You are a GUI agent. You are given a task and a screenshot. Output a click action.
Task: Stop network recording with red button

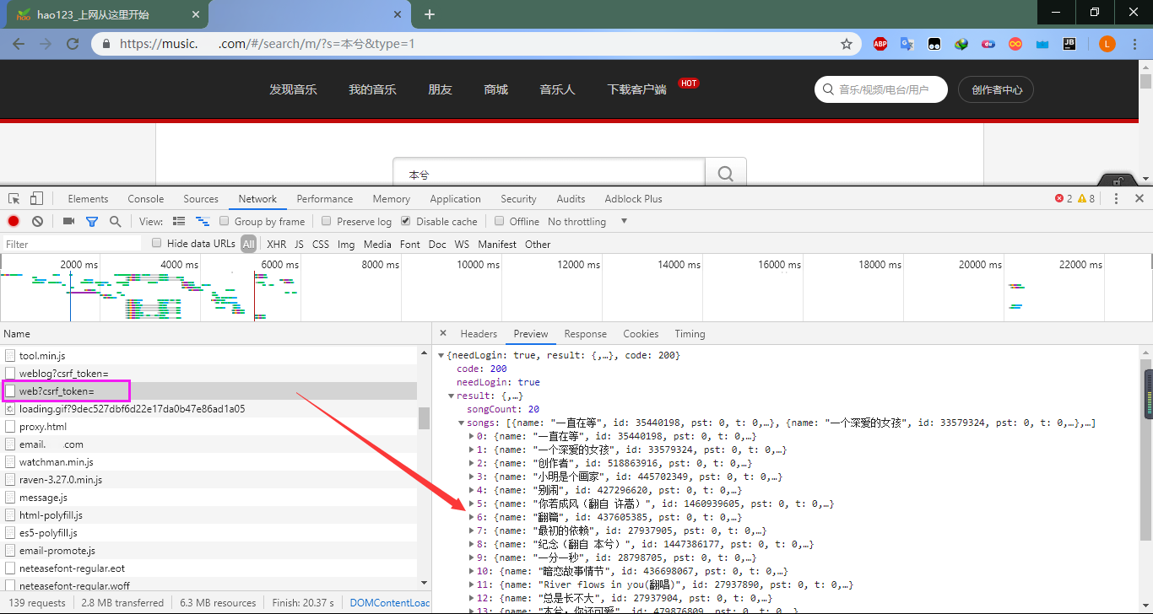coord(14,221)
